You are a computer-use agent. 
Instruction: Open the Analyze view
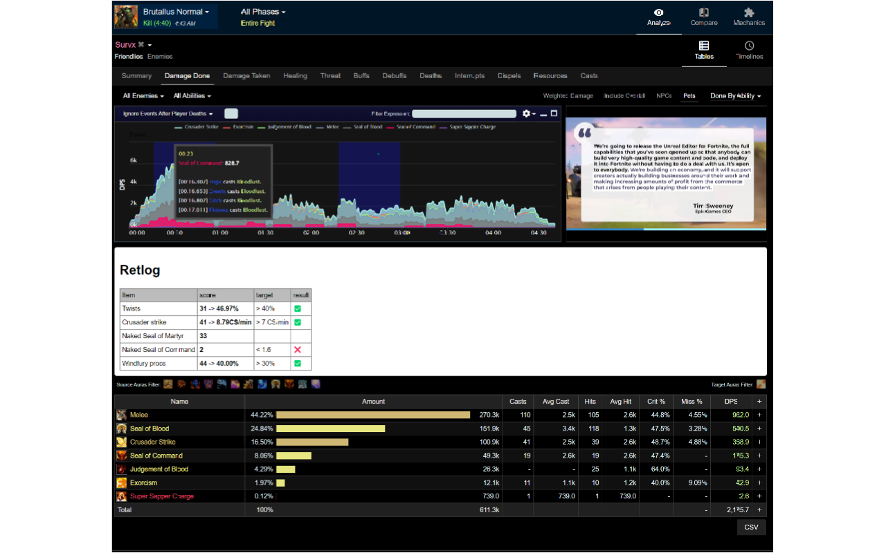coord(658,17)
